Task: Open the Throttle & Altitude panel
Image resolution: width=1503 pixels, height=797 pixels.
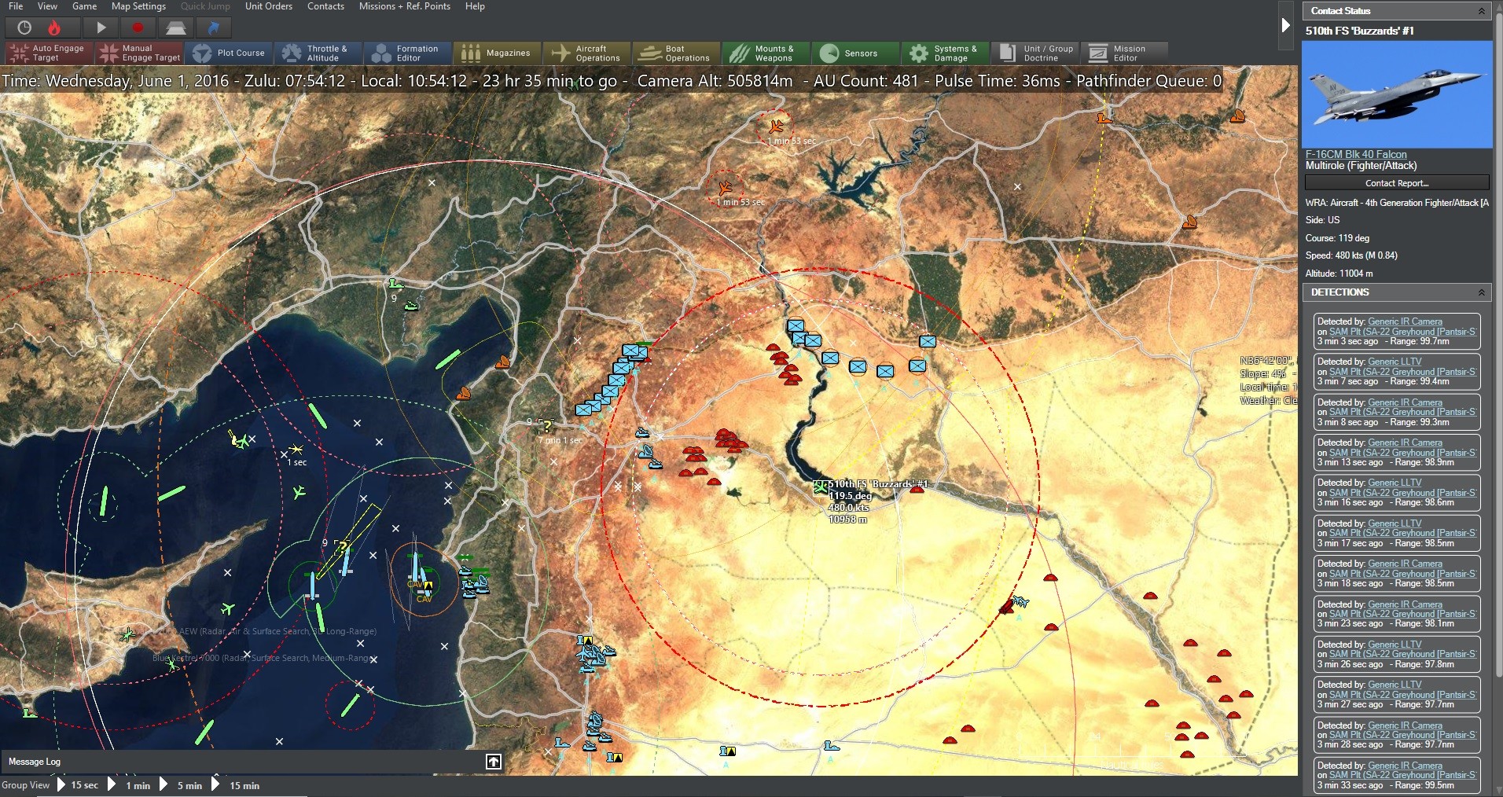Action: point(318,53)
